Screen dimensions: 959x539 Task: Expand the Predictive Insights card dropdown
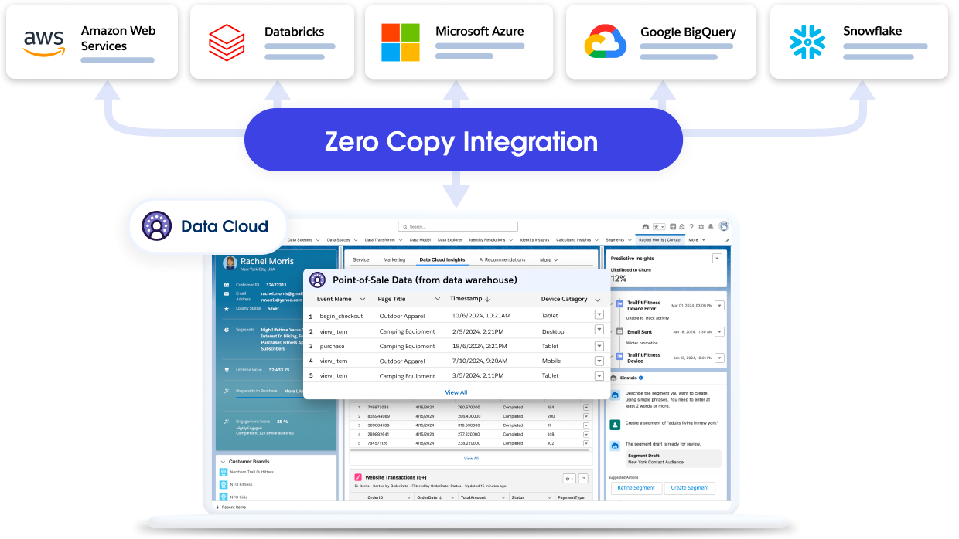(715, 259)
